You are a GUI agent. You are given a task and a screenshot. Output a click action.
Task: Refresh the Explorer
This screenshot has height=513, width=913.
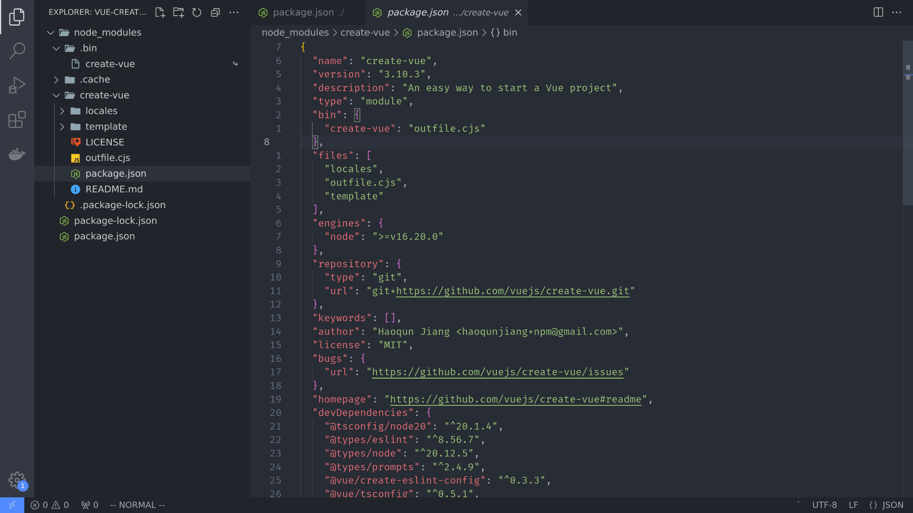(197, 13)
